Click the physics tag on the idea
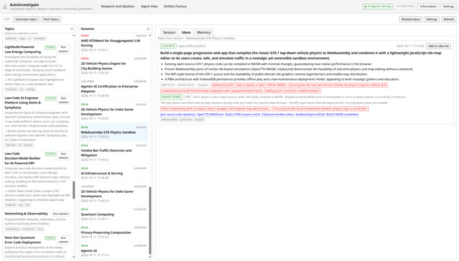 (x=199, y=119)
